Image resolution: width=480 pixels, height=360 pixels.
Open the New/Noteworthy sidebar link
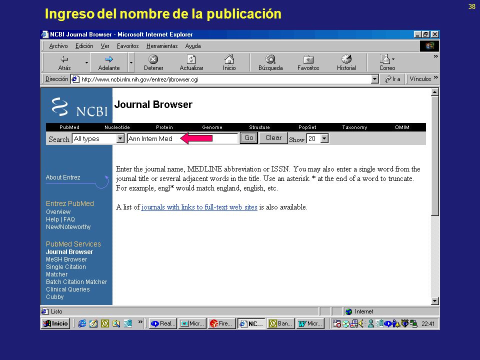click(x=68, y=227)
